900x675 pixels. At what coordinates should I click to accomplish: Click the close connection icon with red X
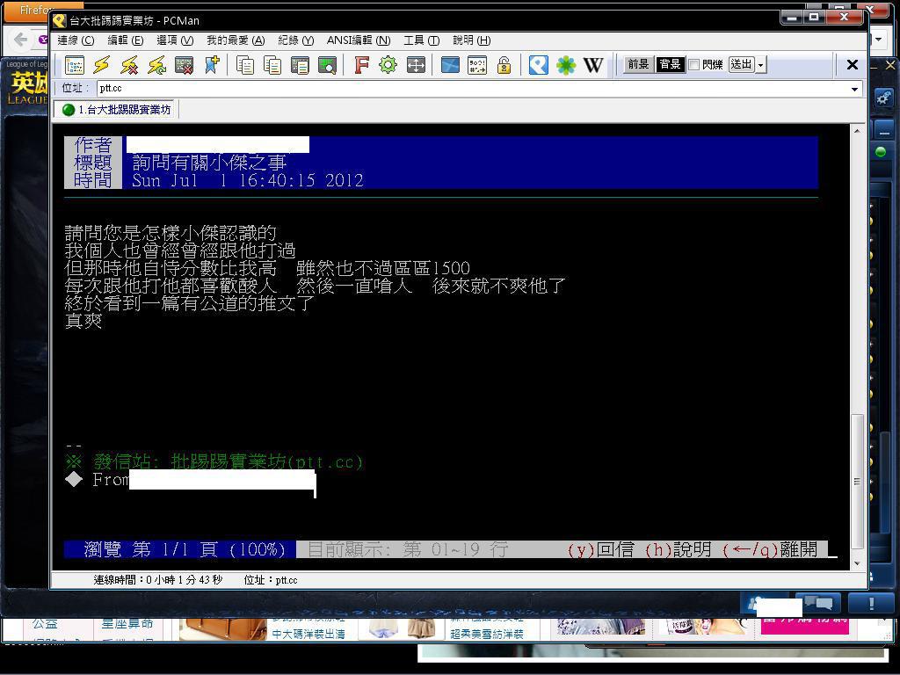click(x=185, y=65)
